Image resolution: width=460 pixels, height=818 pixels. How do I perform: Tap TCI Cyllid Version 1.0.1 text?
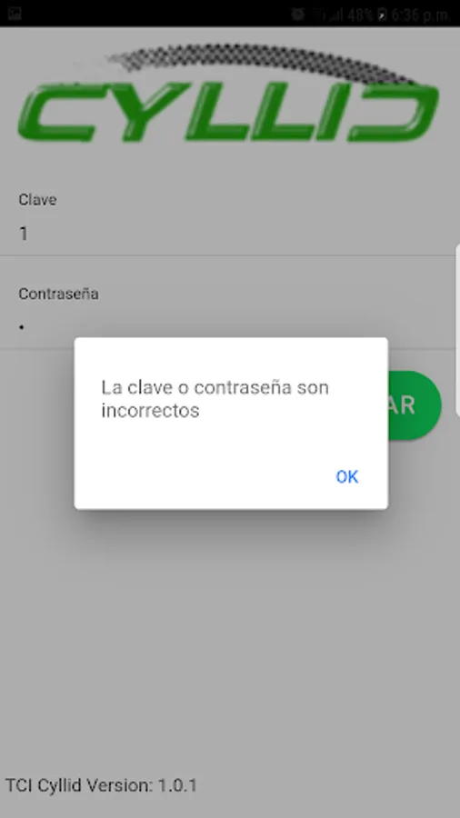(x=101, y=785)
